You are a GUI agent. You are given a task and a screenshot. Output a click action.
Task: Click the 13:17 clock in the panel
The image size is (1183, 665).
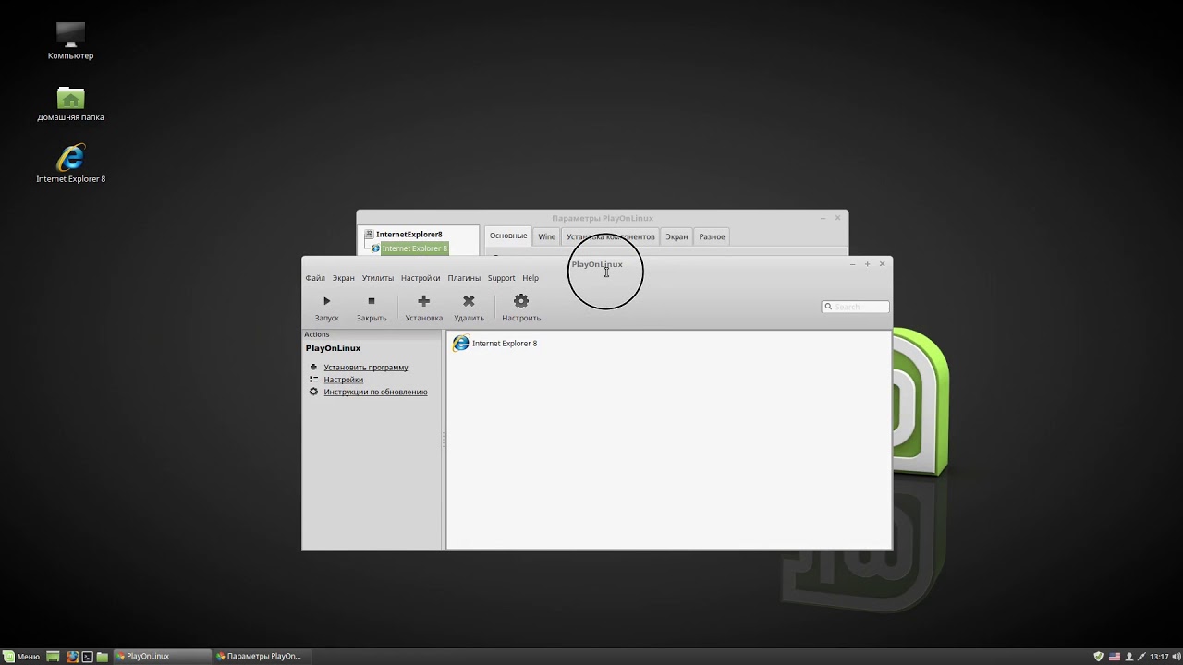[x=1159, y=657]
